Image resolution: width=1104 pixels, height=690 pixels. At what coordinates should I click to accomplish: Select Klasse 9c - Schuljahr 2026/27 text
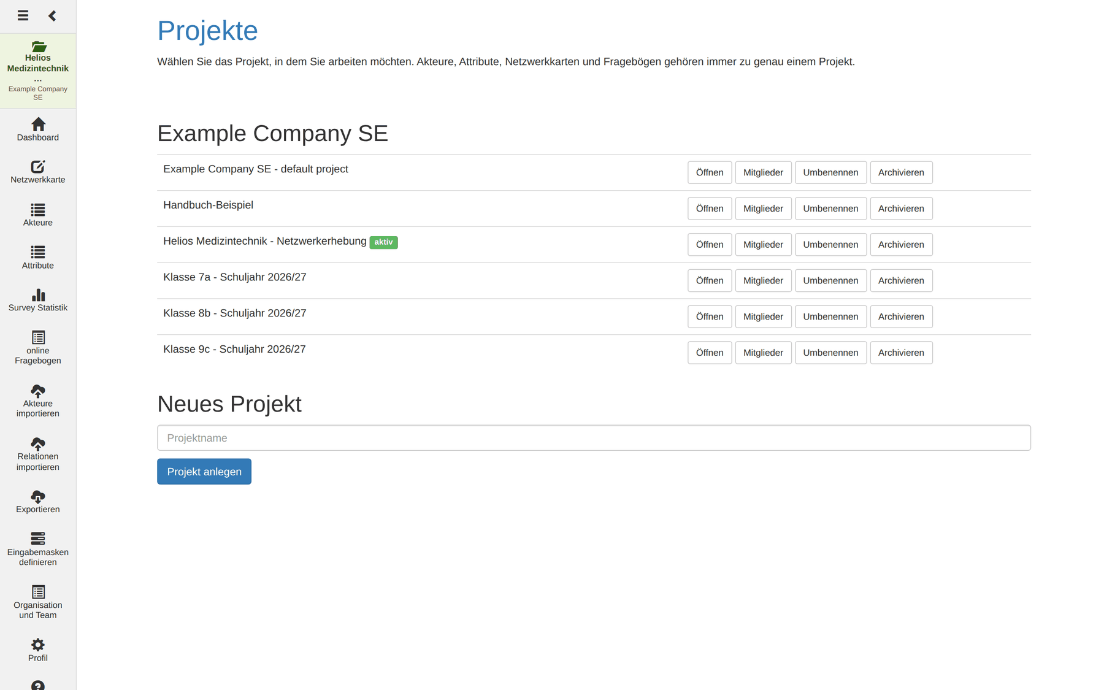click(234, 350)
